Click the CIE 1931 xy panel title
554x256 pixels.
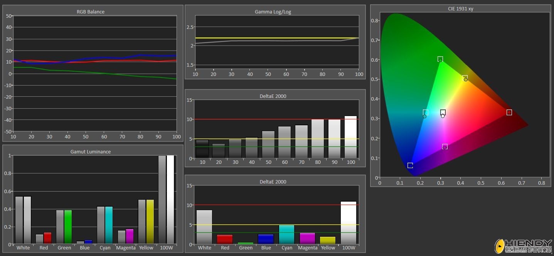[460, 8]
